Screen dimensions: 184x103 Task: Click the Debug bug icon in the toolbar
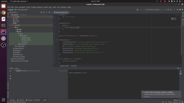tap(166, 10)
